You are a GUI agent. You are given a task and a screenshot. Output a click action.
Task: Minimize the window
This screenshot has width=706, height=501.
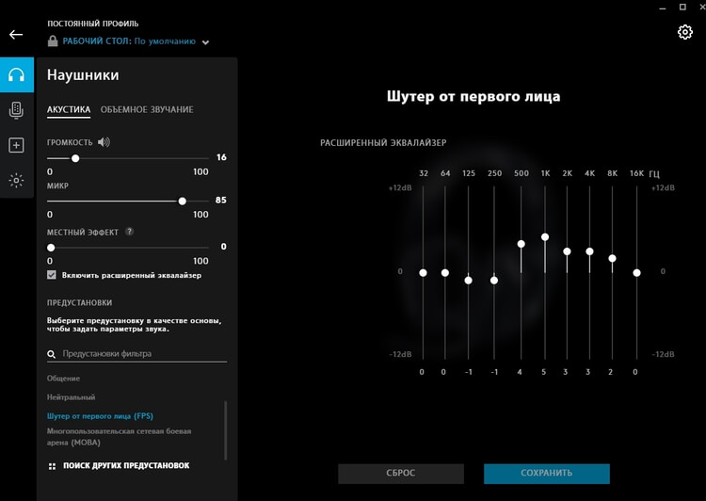tap(663, 8)
